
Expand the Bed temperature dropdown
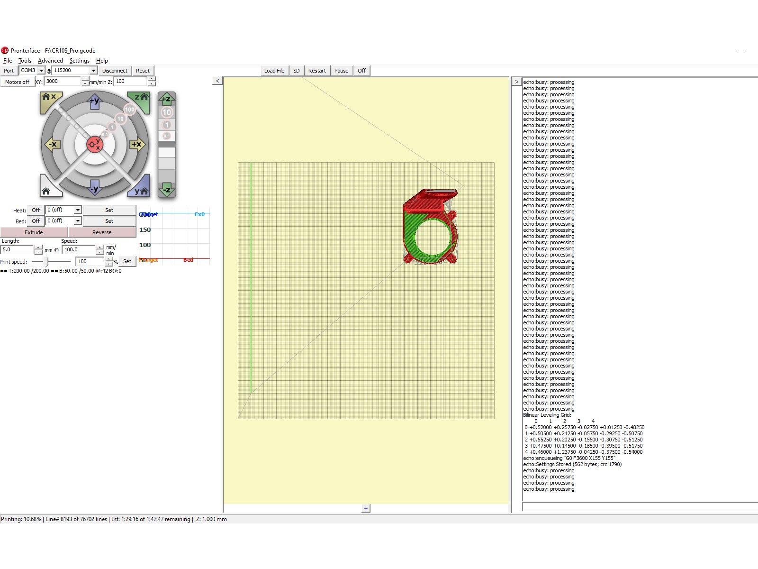pyautogui.click(x=78, y=221)
